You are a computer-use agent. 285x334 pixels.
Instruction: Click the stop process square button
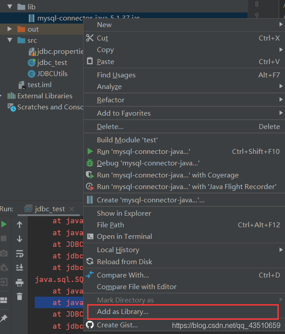coord(4,238)
